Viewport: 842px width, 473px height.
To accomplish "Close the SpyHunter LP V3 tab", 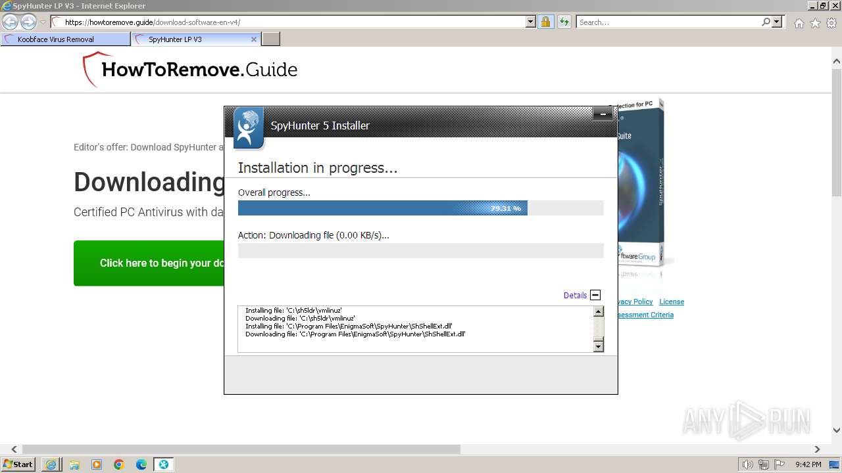I will (x=254, y=39).
